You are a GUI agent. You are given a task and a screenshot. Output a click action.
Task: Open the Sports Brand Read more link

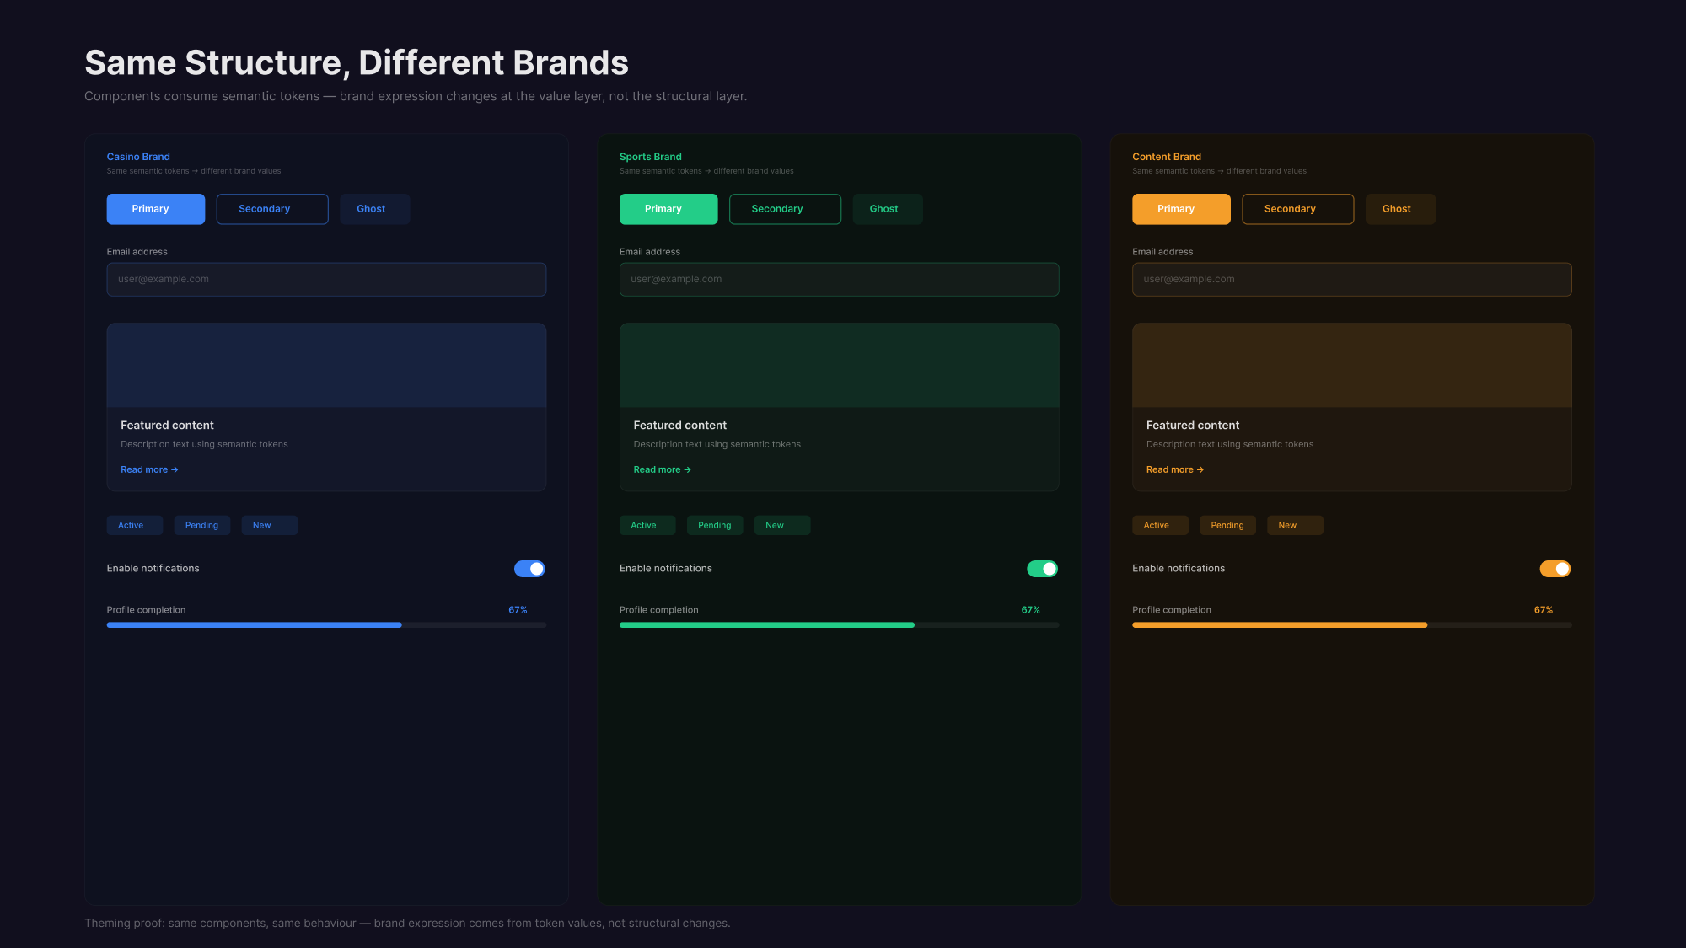pyautogui.click(x=662, y=469)
